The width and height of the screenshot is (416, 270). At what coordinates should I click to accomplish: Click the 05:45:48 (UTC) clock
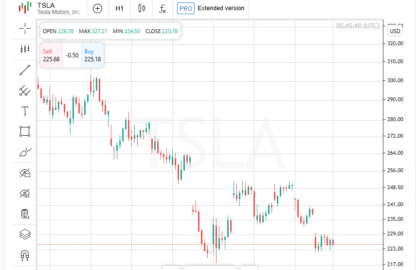[358, 26]
